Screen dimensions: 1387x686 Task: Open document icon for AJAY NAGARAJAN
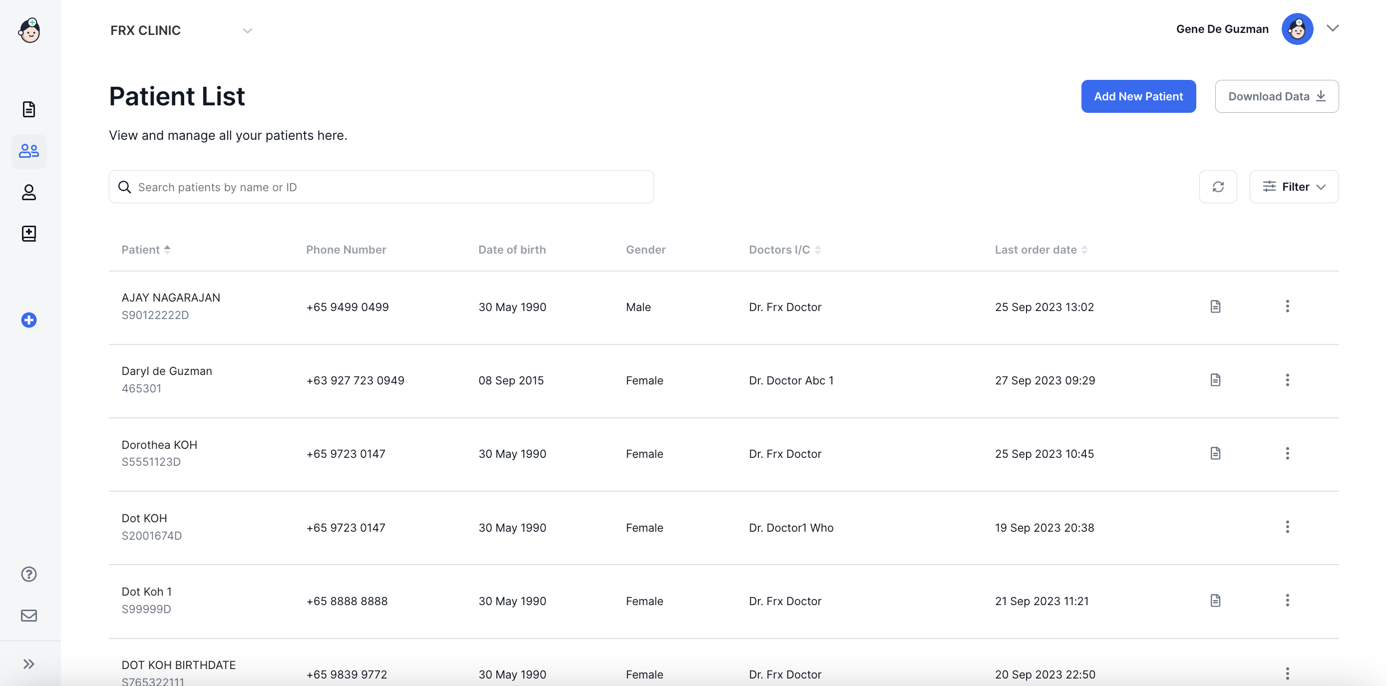tap(1215, 307)
